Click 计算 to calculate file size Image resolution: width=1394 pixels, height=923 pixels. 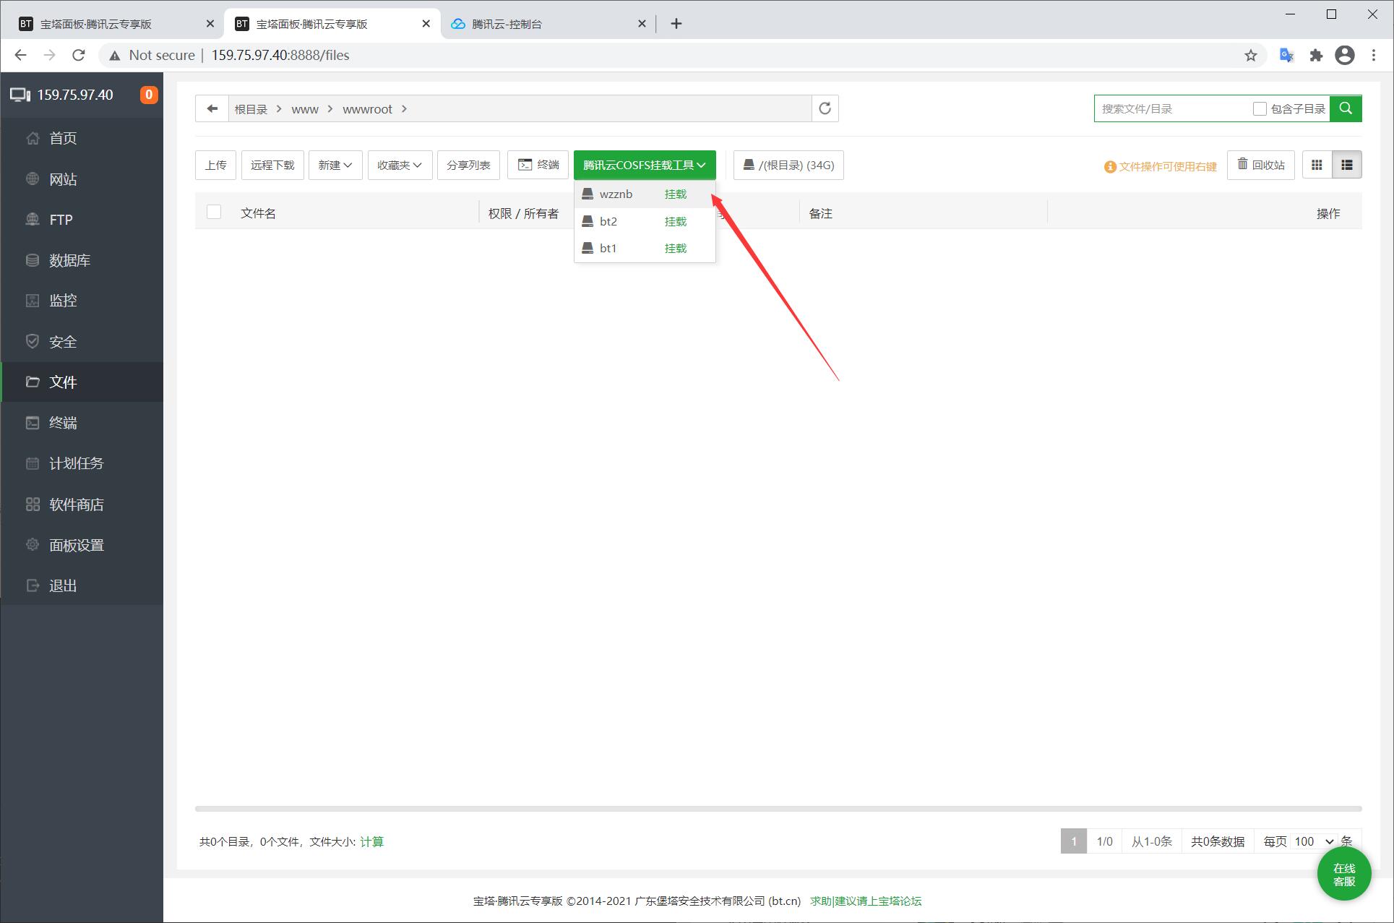371,841
